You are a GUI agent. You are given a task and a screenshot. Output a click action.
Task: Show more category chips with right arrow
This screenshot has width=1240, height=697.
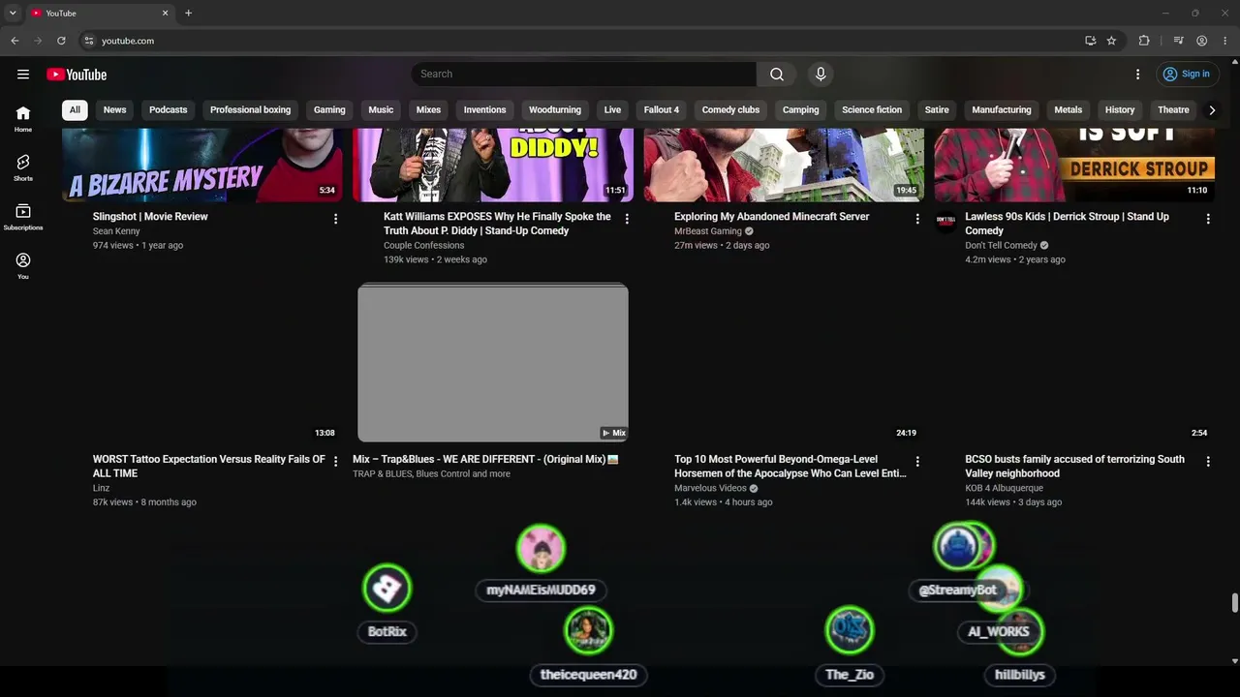(1211, 110)
